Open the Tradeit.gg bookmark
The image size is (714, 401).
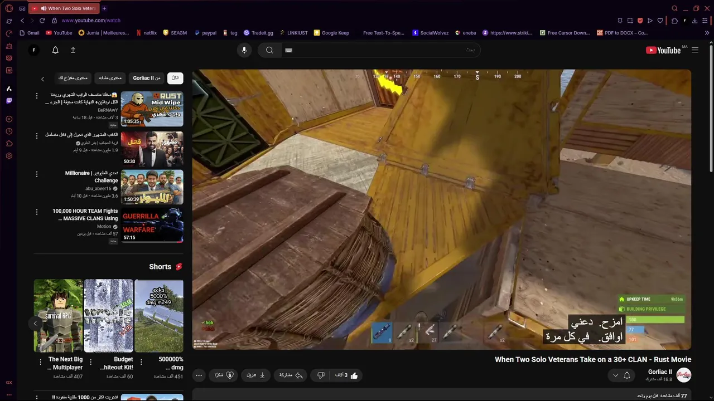(x=258, y=33)
